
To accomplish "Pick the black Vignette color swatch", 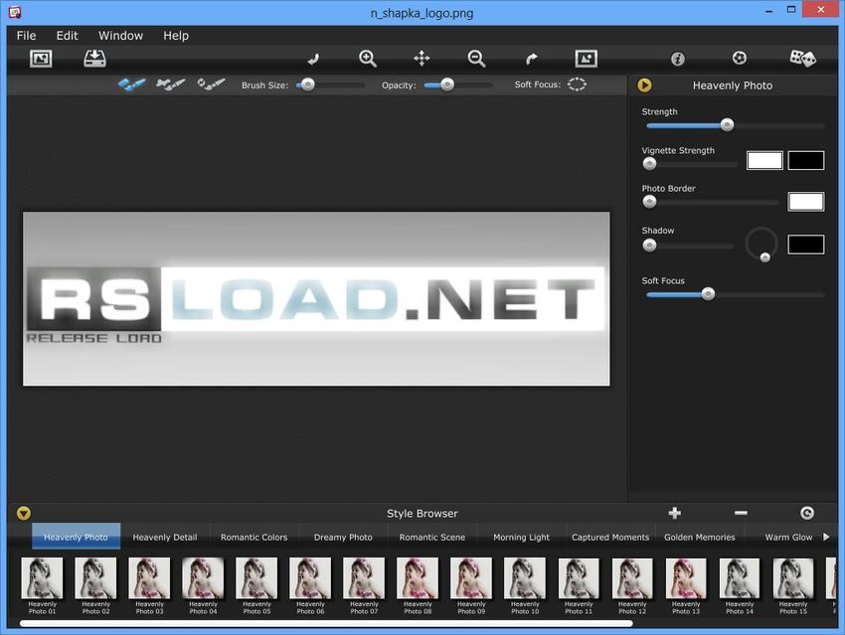I will [x=805, y=161].
